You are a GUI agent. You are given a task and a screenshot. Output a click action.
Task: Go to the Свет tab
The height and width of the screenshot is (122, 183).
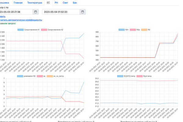(65, 2)
